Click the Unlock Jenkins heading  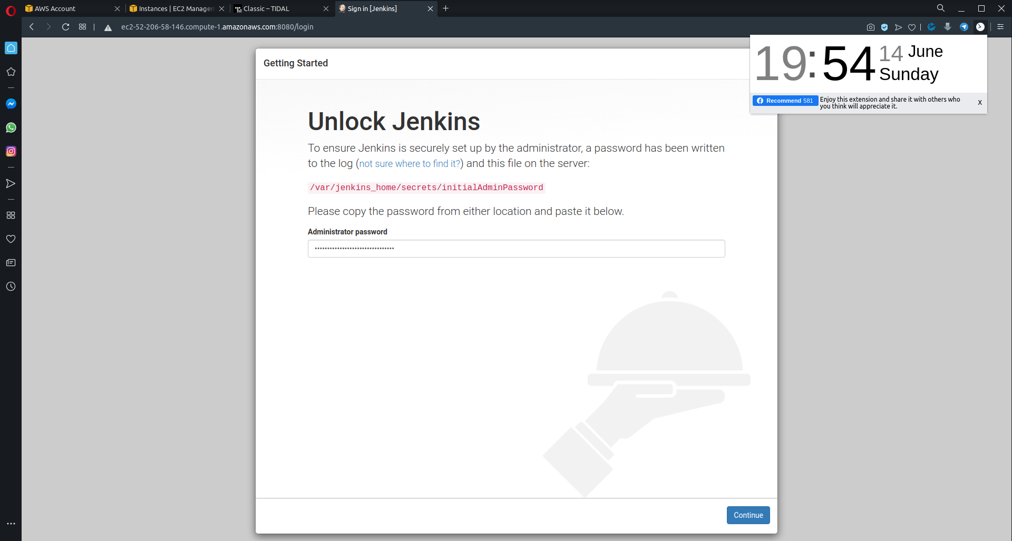[x=394, y=121]
